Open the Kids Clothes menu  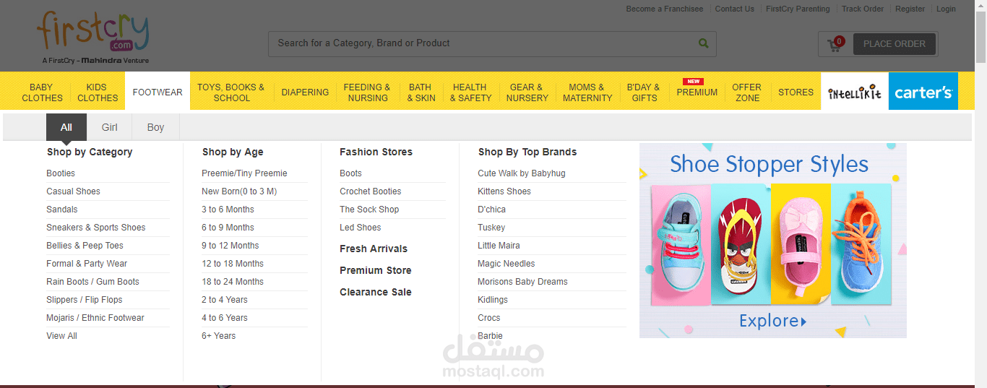coord(97,92)
